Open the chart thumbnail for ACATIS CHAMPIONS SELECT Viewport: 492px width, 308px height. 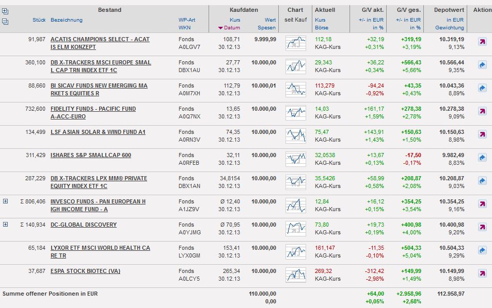pos(296,43)
